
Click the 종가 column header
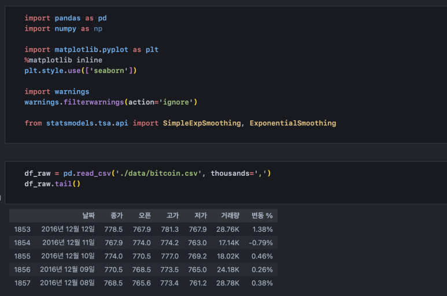click(x=117, y=216)
